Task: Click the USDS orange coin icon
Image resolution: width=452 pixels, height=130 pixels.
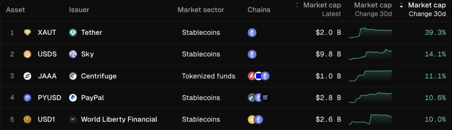Action: (27, 54)
